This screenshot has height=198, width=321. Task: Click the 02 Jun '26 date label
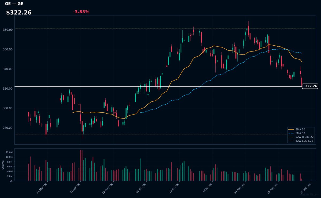click(x=141, y=188)
